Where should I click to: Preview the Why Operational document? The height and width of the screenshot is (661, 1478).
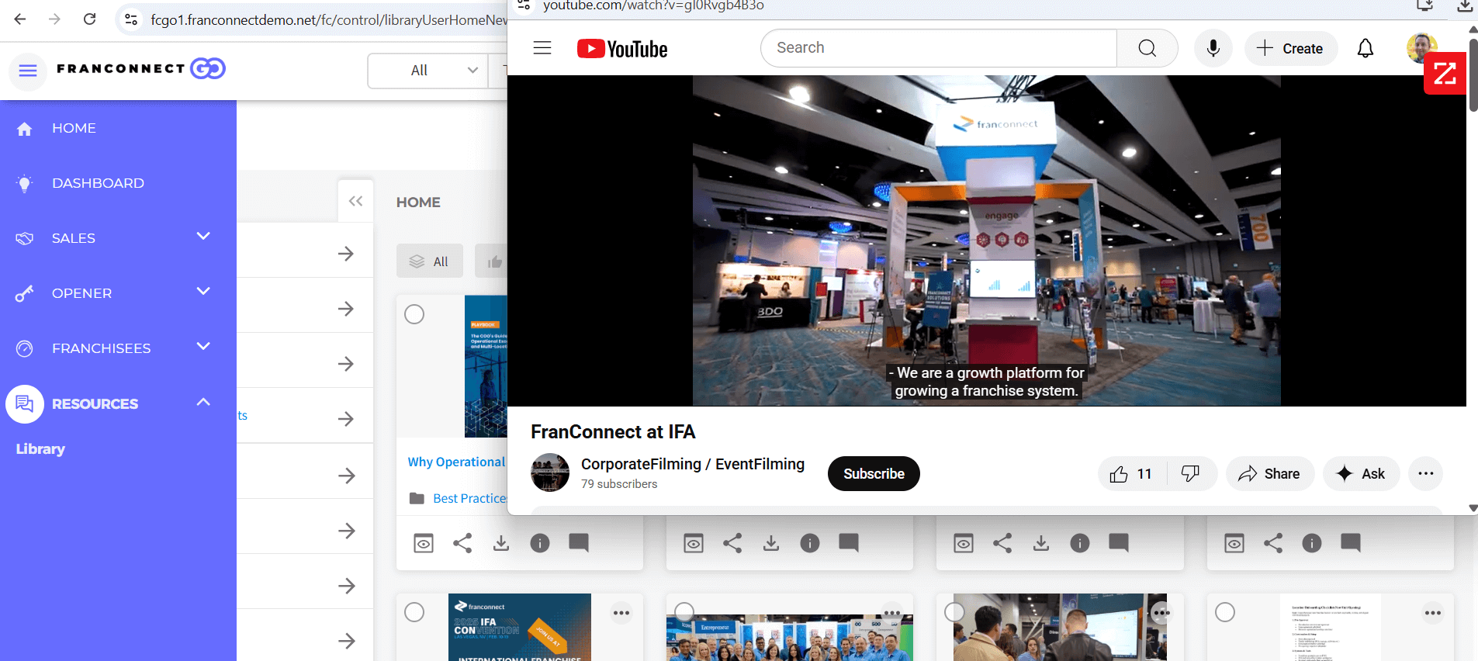(x=424, y=543)
